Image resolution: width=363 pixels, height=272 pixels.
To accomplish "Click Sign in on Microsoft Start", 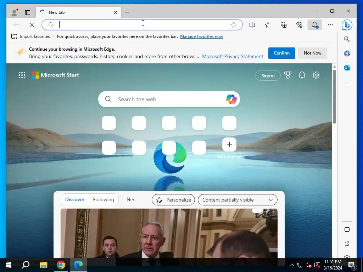I will [x=268, y=75].
